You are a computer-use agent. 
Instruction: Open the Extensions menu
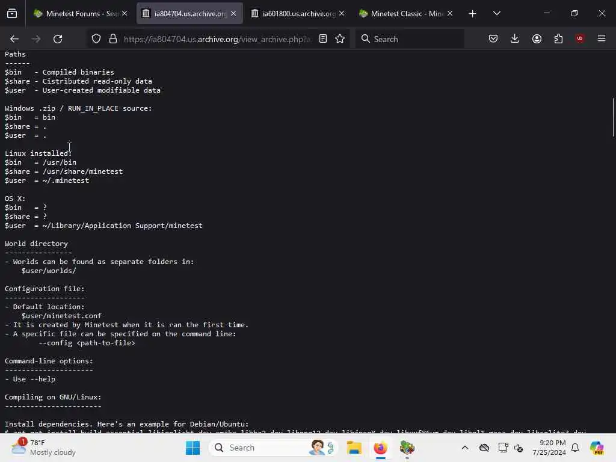point(558,38)
